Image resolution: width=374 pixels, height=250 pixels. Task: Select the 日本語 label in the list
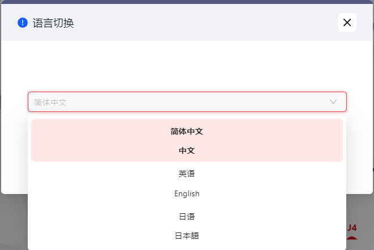[x=187, y=235]
